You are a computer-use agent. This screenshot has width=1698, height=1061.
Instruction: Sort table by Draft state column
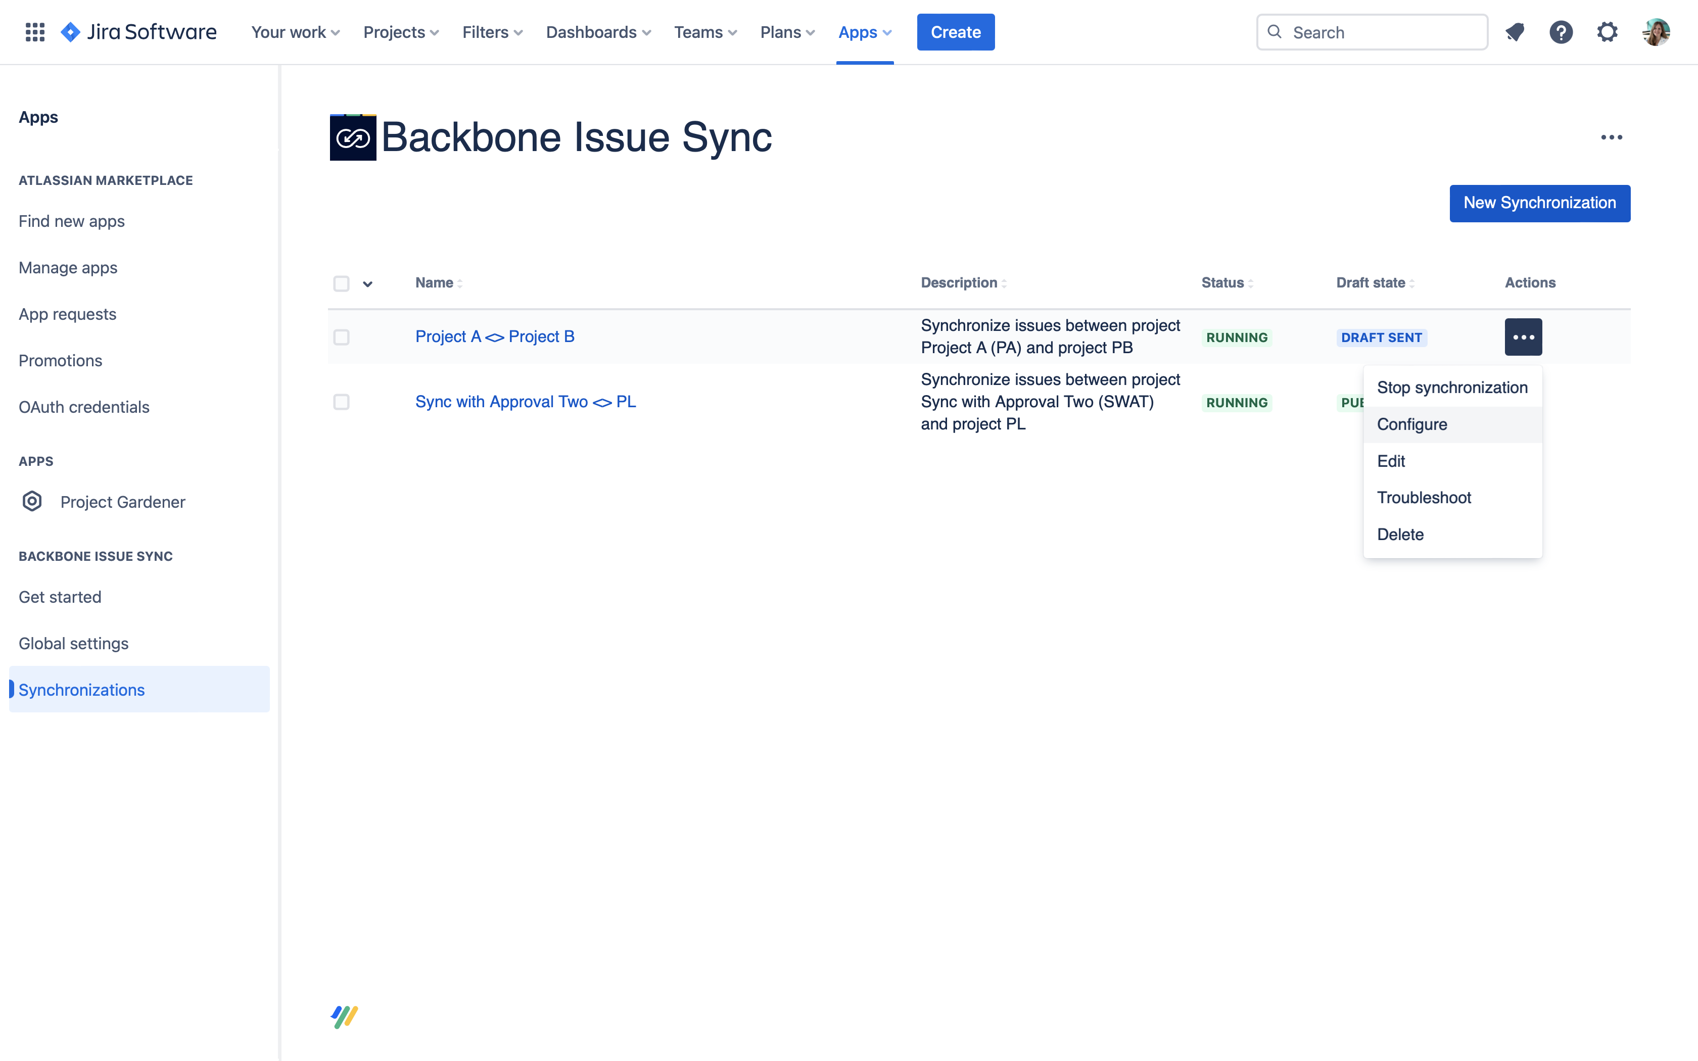[x=1375, y=283]
